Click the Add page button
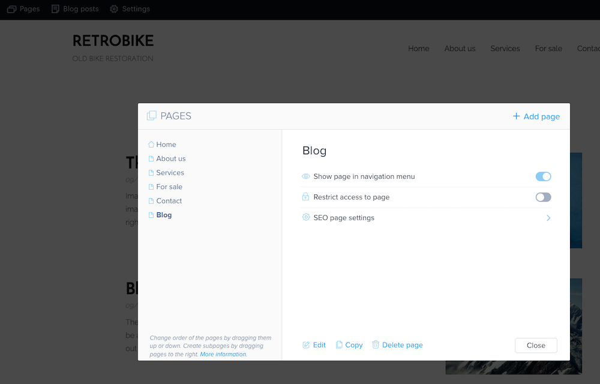This screenshot has height=384, width=600. [x=536, y=116]
